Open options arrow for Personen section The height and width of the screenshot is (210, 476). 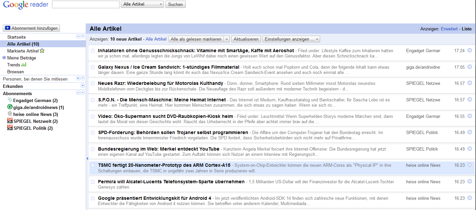tap(83, 78)
